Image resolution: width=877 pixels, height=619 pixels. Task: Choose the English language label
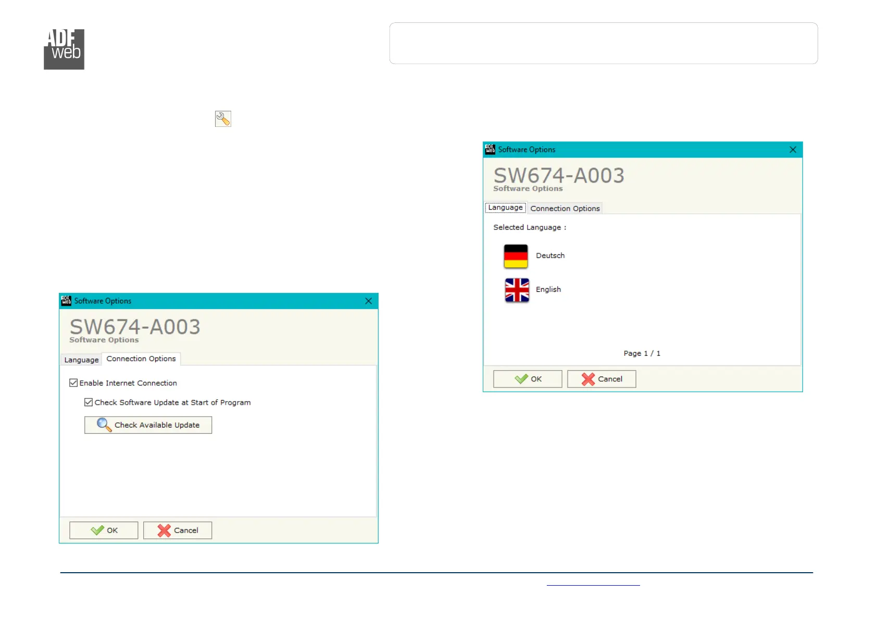548,290
